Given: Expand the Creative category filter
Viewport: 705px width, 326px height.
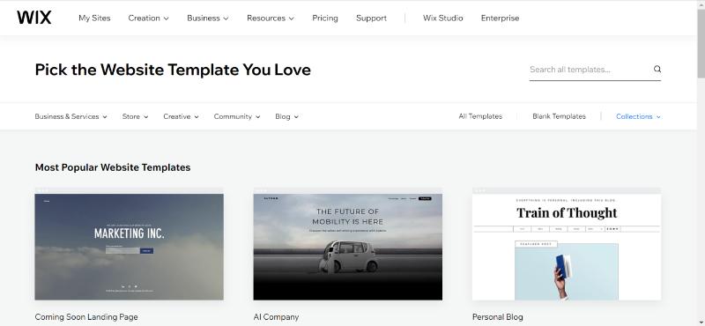Looking at the screenshot, I should [181, 116].
